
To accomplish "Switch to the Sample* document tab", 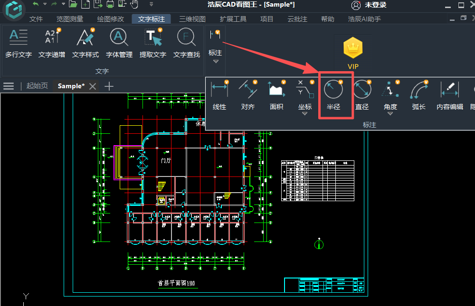I will (x=71, y=86).
